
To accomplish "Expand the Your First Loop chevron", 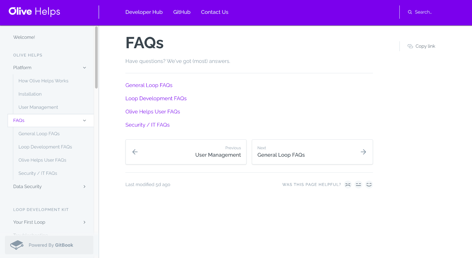I will tap(84, 222).
